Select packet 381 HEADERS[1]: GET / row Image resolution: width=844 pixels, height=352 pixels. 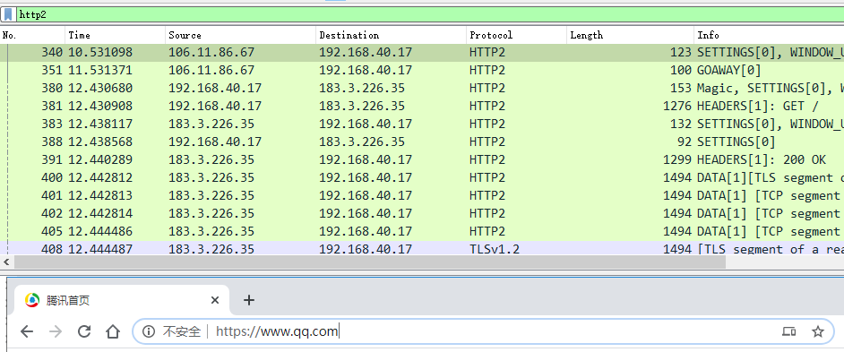point(422,106)
